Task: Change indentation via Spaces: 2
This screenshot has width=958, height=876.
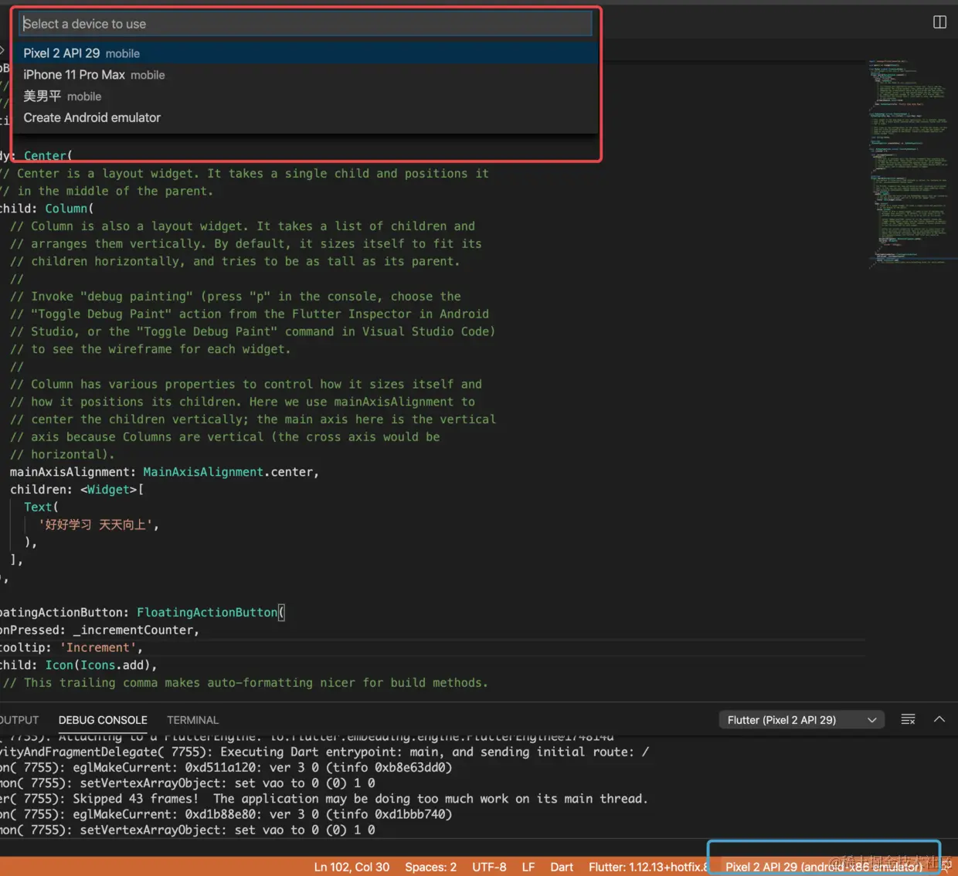Action: 430,867
